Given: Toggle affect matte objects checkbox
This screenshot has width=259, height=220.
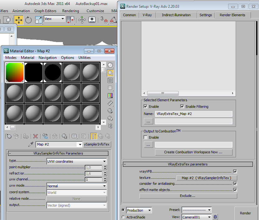Looking at the screenshot, I should pos(235,190).
